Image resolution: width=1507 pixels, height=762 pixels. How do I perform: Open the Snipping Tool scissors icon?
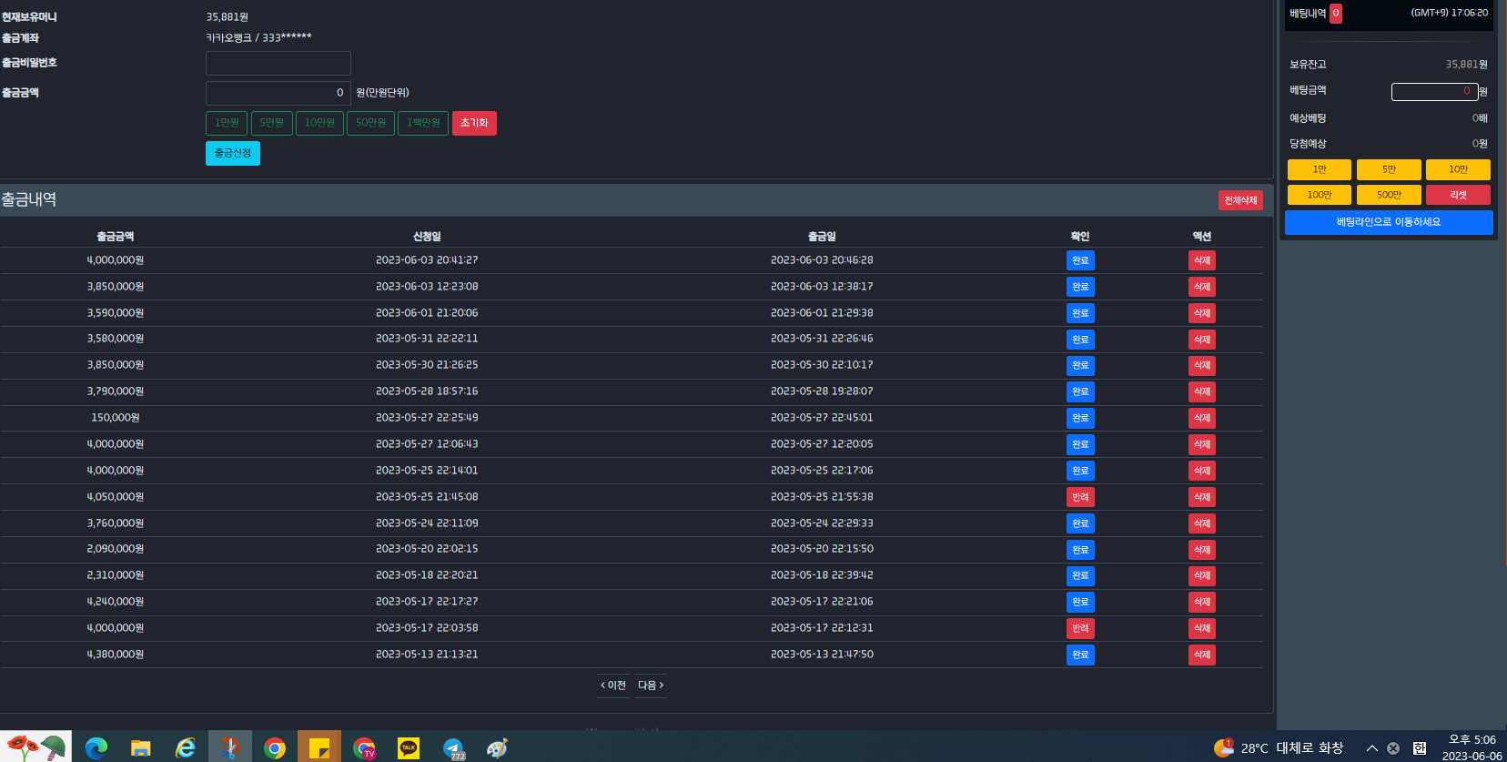point(229,747)
